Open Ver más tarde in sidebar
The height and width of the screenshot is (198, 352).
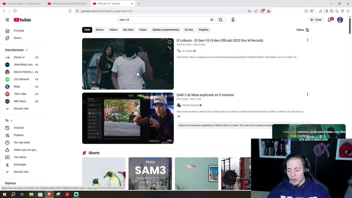(x=21, y=142)
